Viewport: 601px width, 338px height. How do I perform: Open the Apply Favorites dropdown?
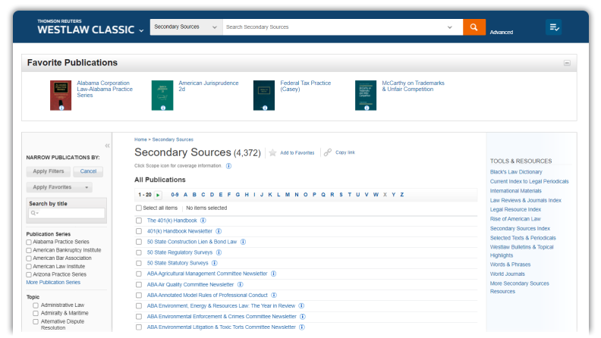60,187
